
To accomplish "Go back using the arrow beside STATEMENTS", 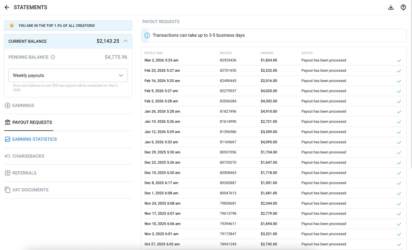I will (7, 7).
